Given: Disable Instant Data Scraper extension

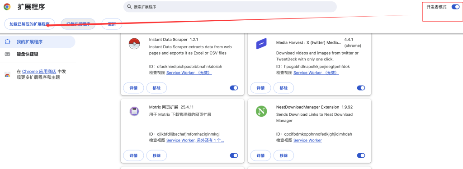Looking at the screenshot, I should tap(234, 88).
